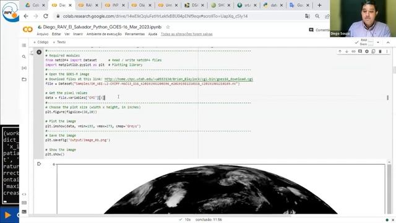Collapse the Colab header with chevron
The height and width of the screenshot is (223, 396).
(388, 43)
